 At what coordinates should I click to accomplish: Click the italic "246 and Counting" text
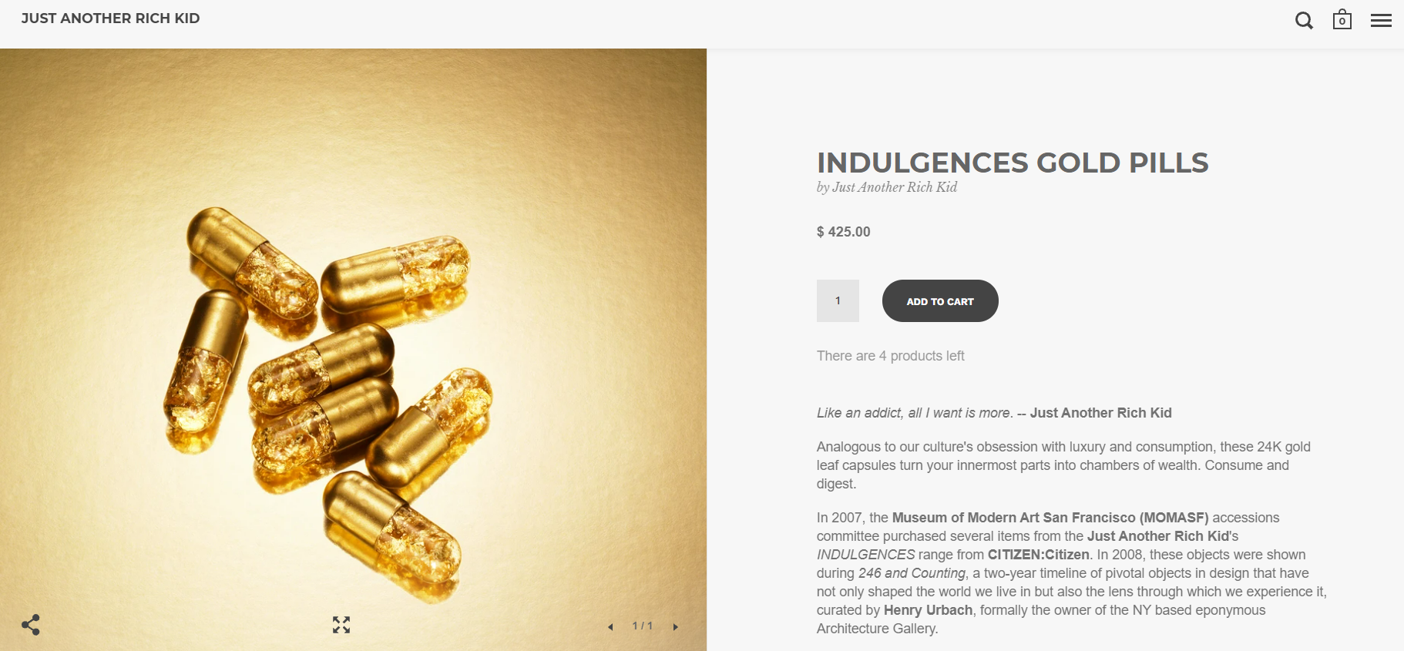[x=912, y=573]
